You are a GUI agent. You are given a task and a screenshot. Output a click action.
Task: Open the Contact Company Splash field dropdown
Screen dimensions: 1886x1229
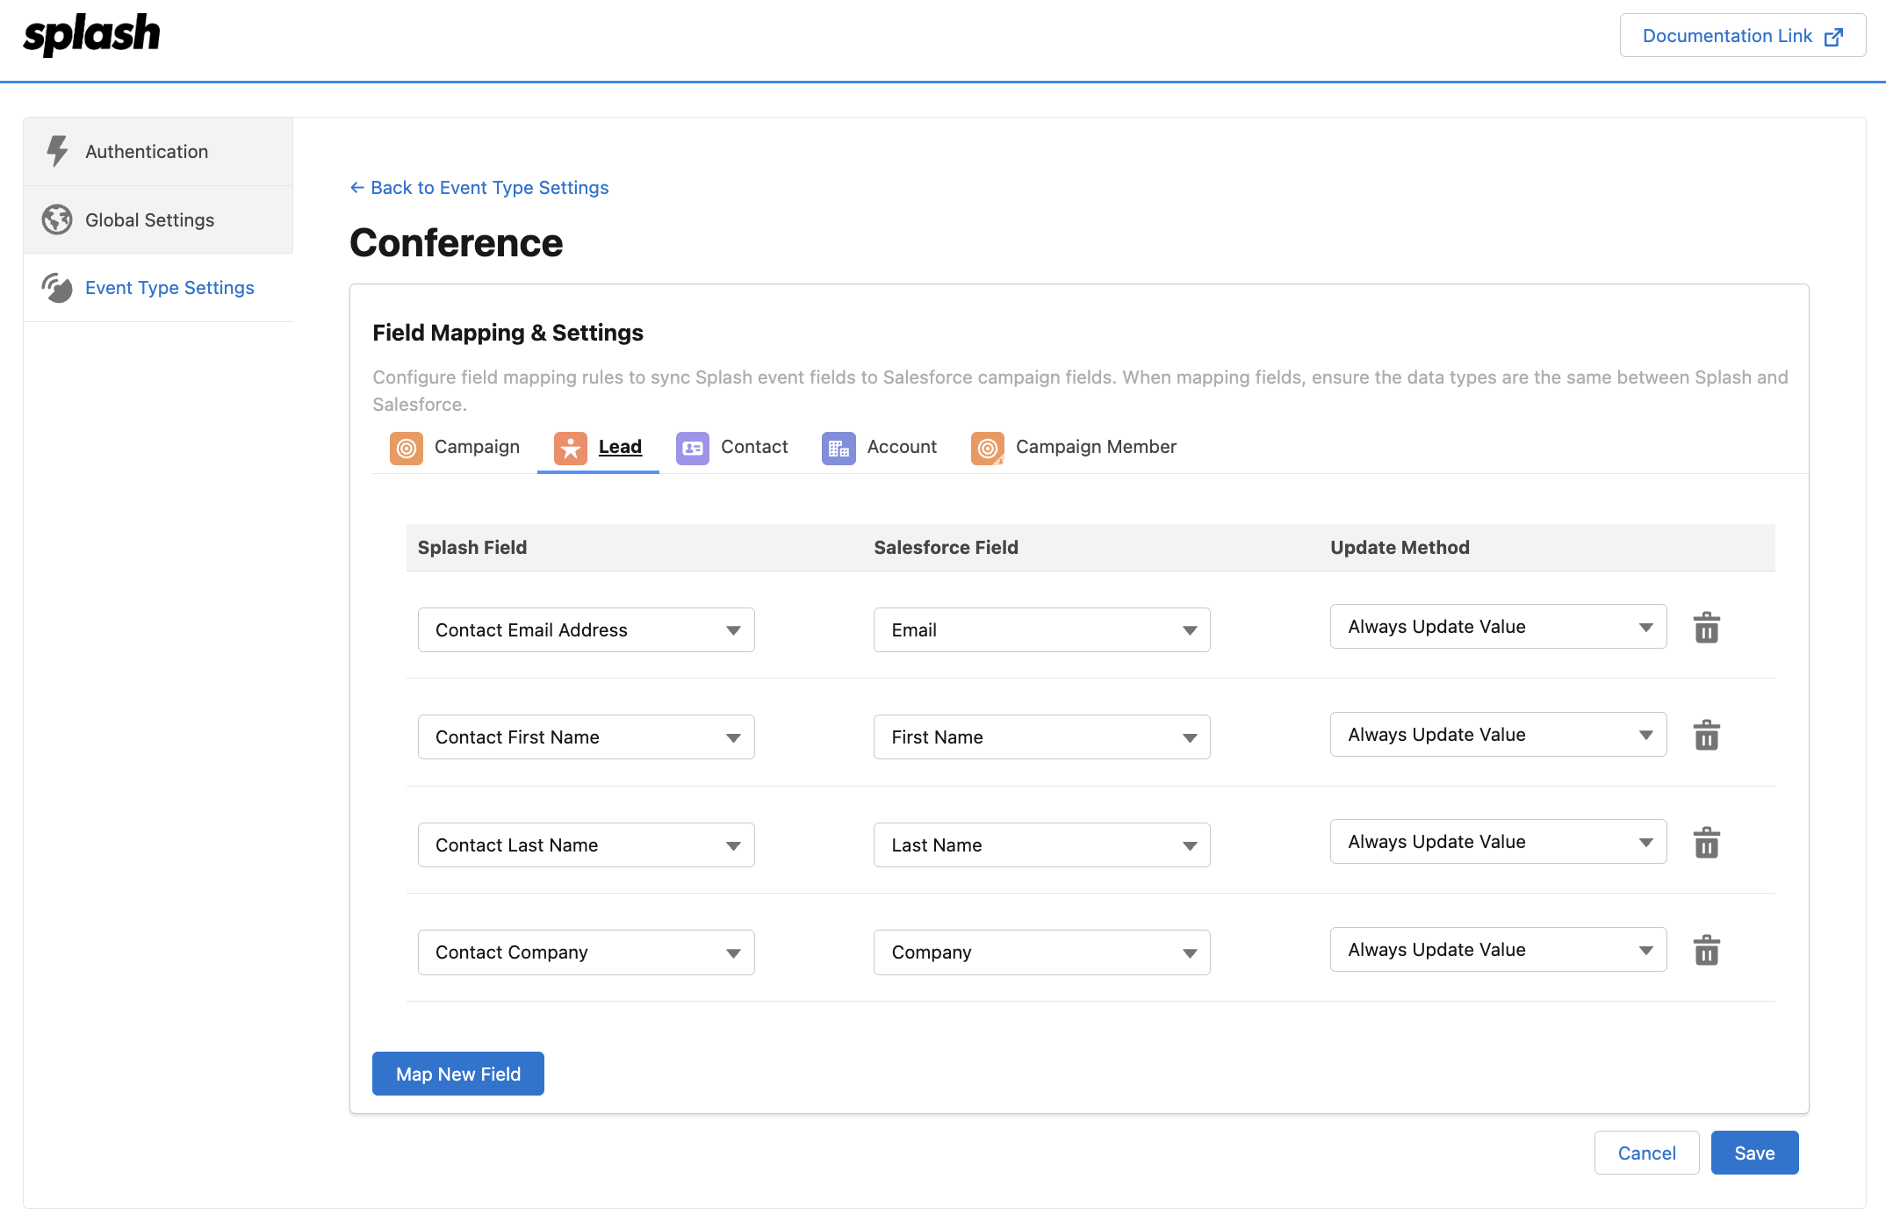tap(587, 952)
